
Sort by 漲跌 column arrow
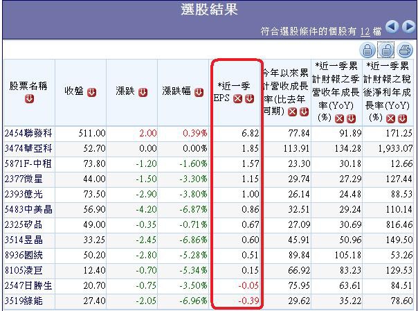click(143, 93)
